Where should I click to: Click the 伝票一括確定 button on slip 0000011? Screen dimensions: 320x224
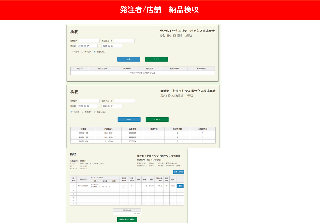pos(179,172)
